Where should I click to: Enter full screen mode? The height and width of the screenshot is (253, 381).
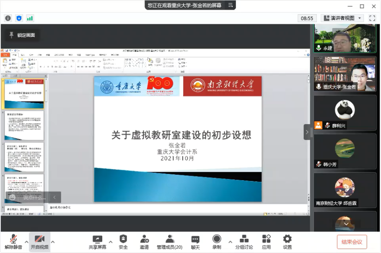coord(372,18)
